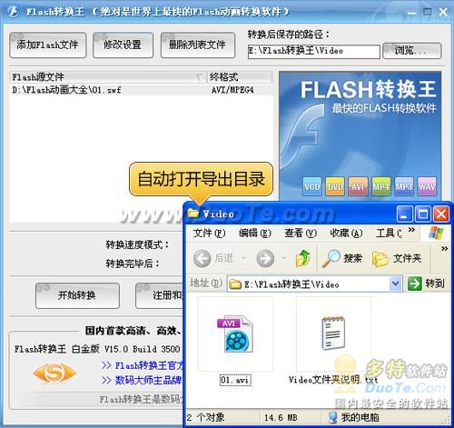454x428 pixels.
Task: Click the 终格式 column header
Action: point(239,77)
